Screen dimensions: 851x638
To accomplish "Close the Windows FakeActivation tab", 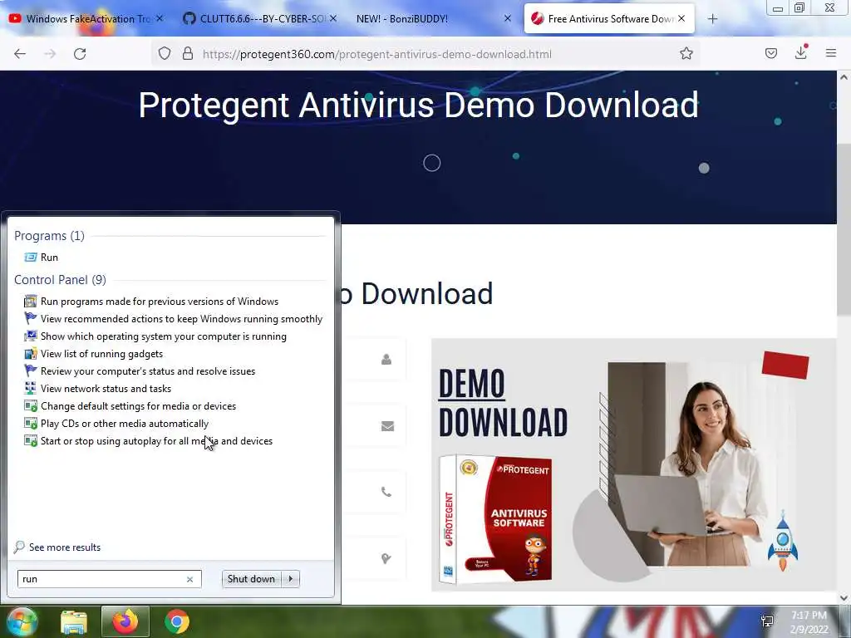I will click(160, 18).
